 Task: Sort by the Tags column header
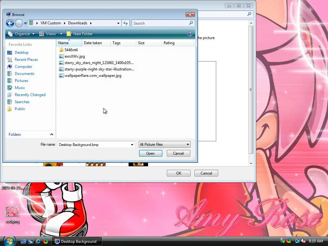(123, 43)
